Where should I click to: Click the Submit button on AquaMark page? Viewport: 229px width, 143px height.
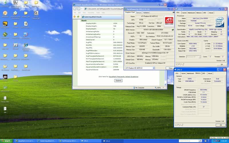[x=118, y=81]
